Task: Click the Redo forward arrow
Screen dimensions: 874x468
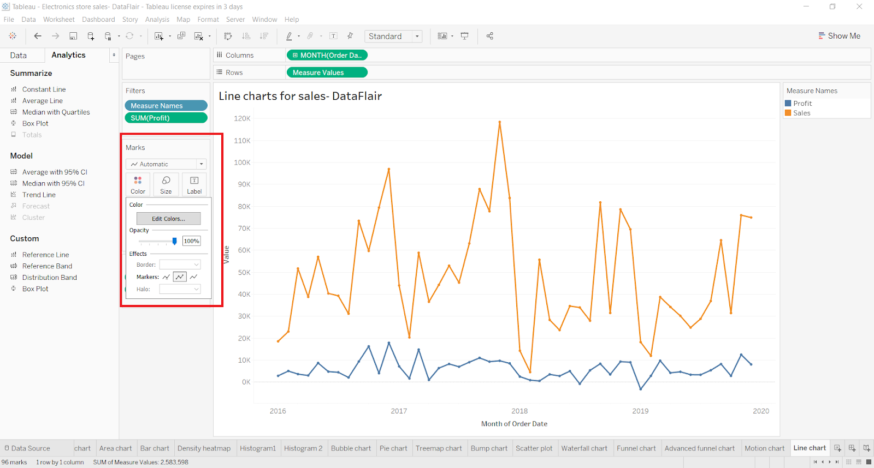Action: point(55,36)
